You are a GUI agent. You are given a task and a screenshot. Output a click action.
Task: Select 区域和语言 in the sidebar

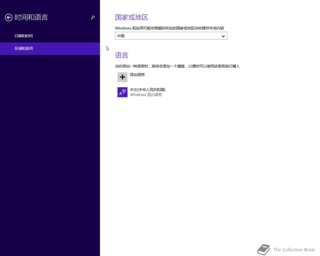tap(50, 48)
